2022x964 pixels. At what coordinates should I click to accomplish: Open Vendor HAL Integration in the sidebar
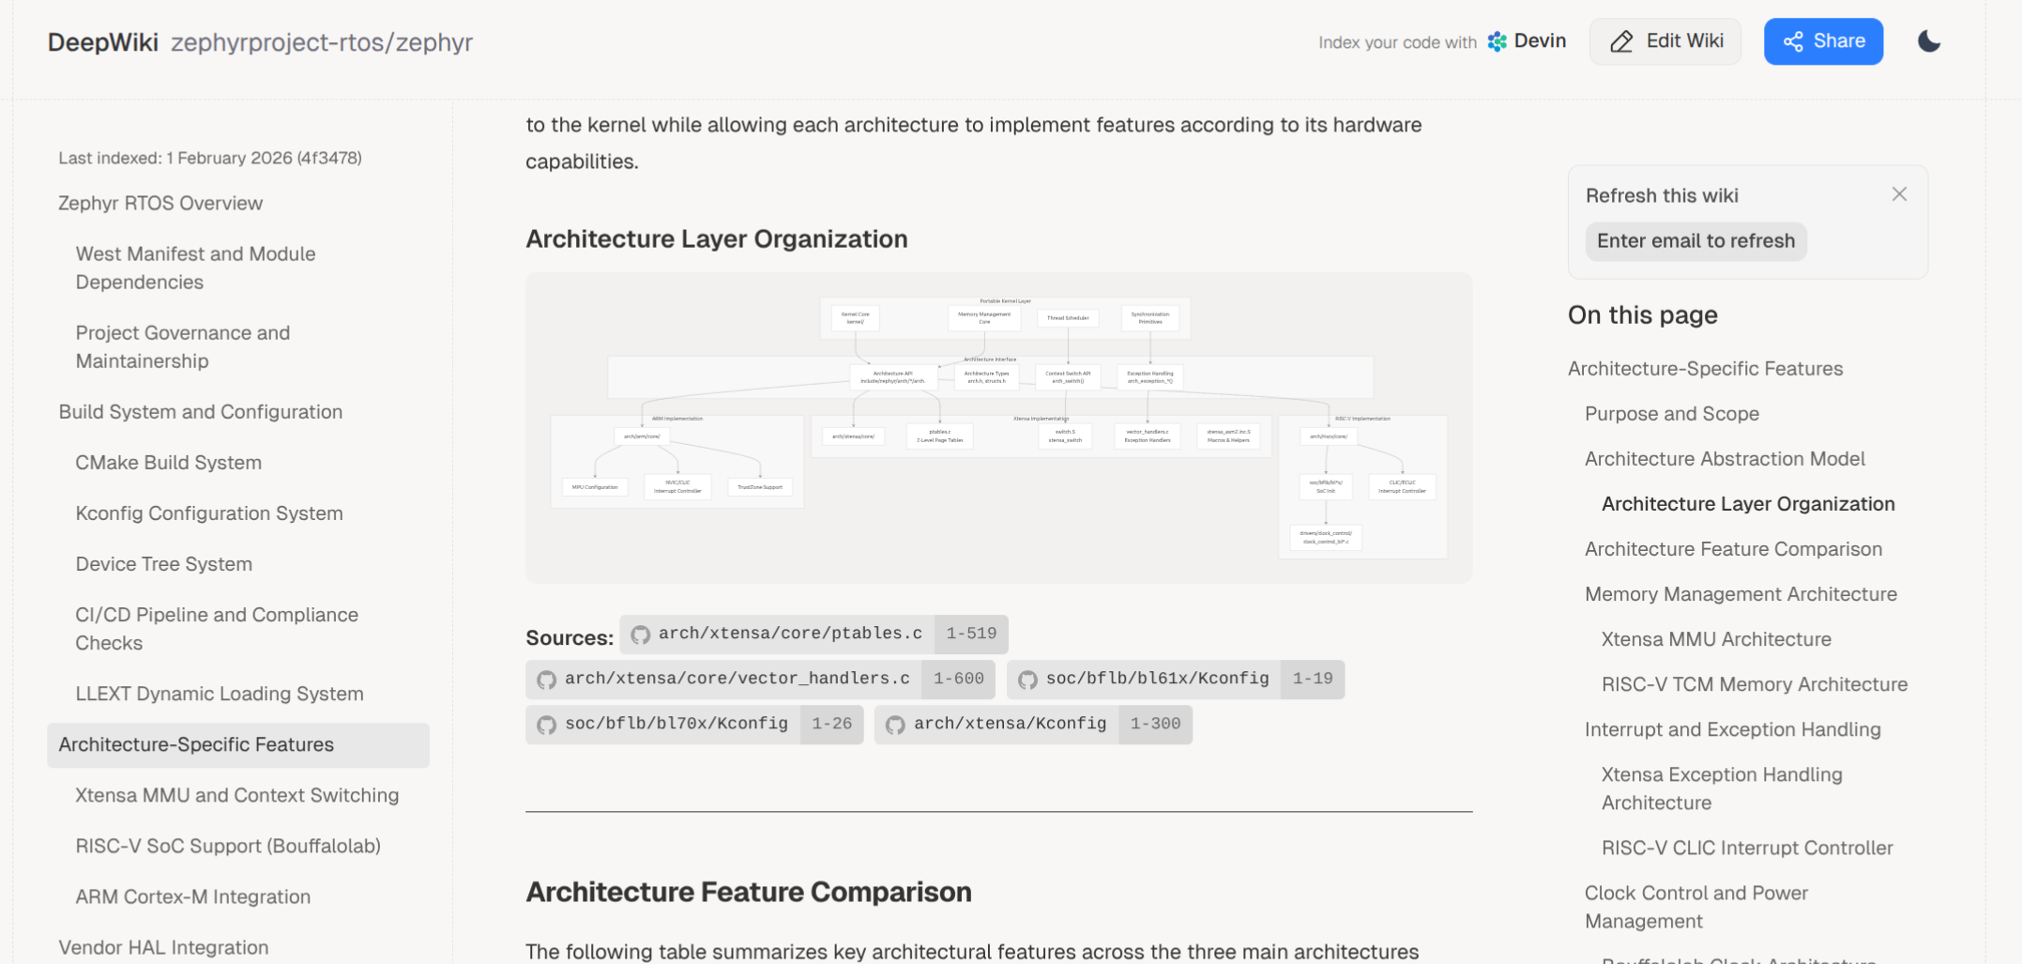[163, 947]
